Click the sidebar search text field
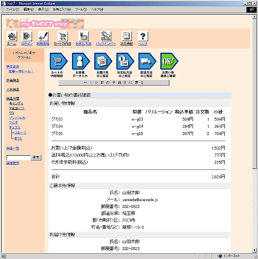The height and width of the screenshot is (259, 258). [18, 157]
